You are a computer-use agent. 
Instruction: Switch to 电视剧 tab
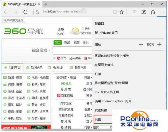[x=56, y=68]
